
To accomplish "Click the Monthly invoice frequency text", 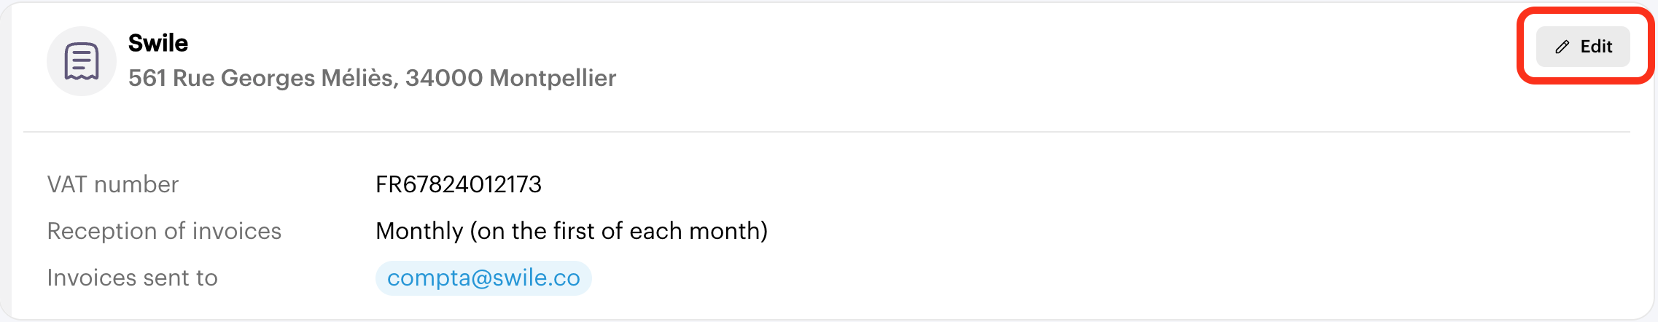I will (x=572, y=231).
